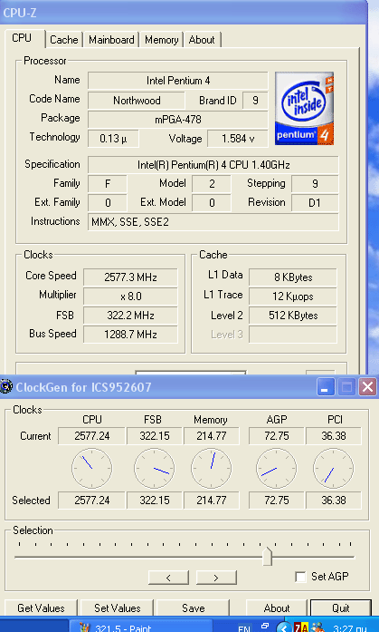Click the L1 Trace value 12 Kµops
379x632 pixels.
(x=293, y=297)
